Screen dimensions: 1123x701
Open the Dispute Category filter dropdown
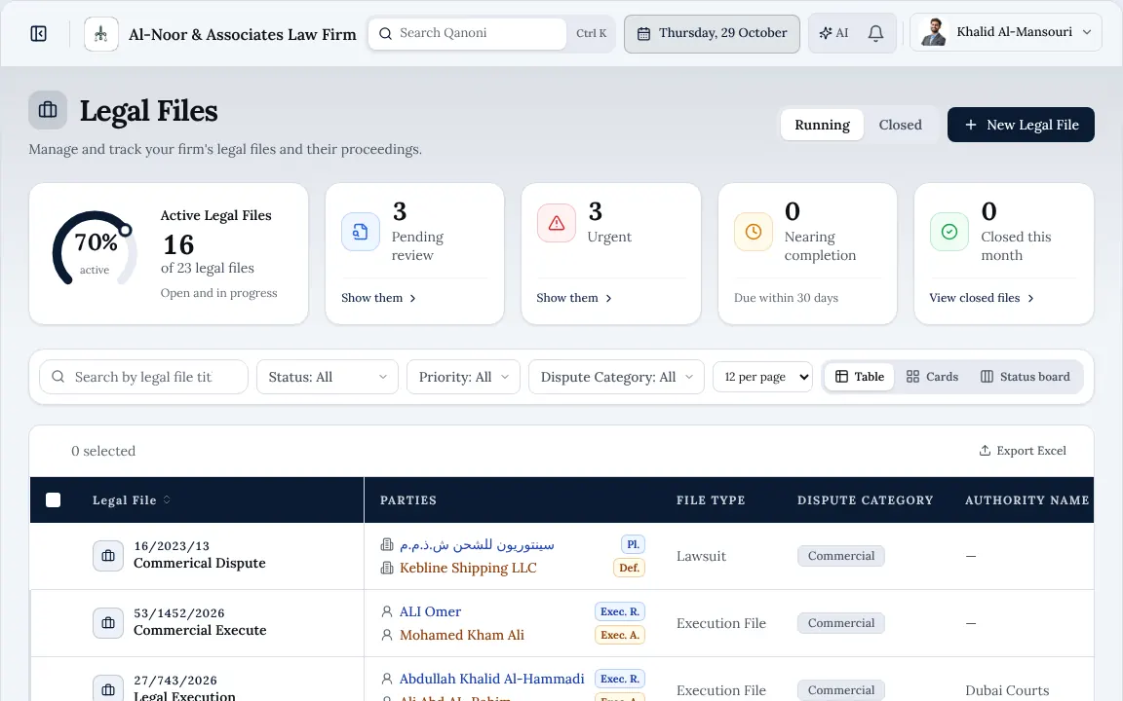[617, 377]
